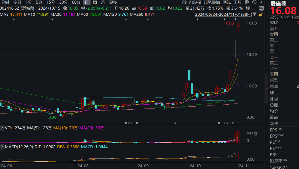Click the help question mark icon in toolbar
Viewport: 299px width, 169px height.
coord(254,2)
